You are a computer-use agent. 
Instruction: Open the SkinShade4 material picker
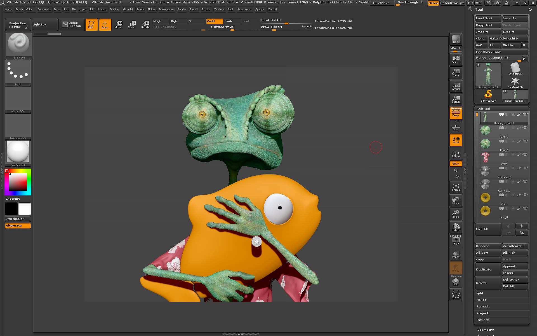18,153
